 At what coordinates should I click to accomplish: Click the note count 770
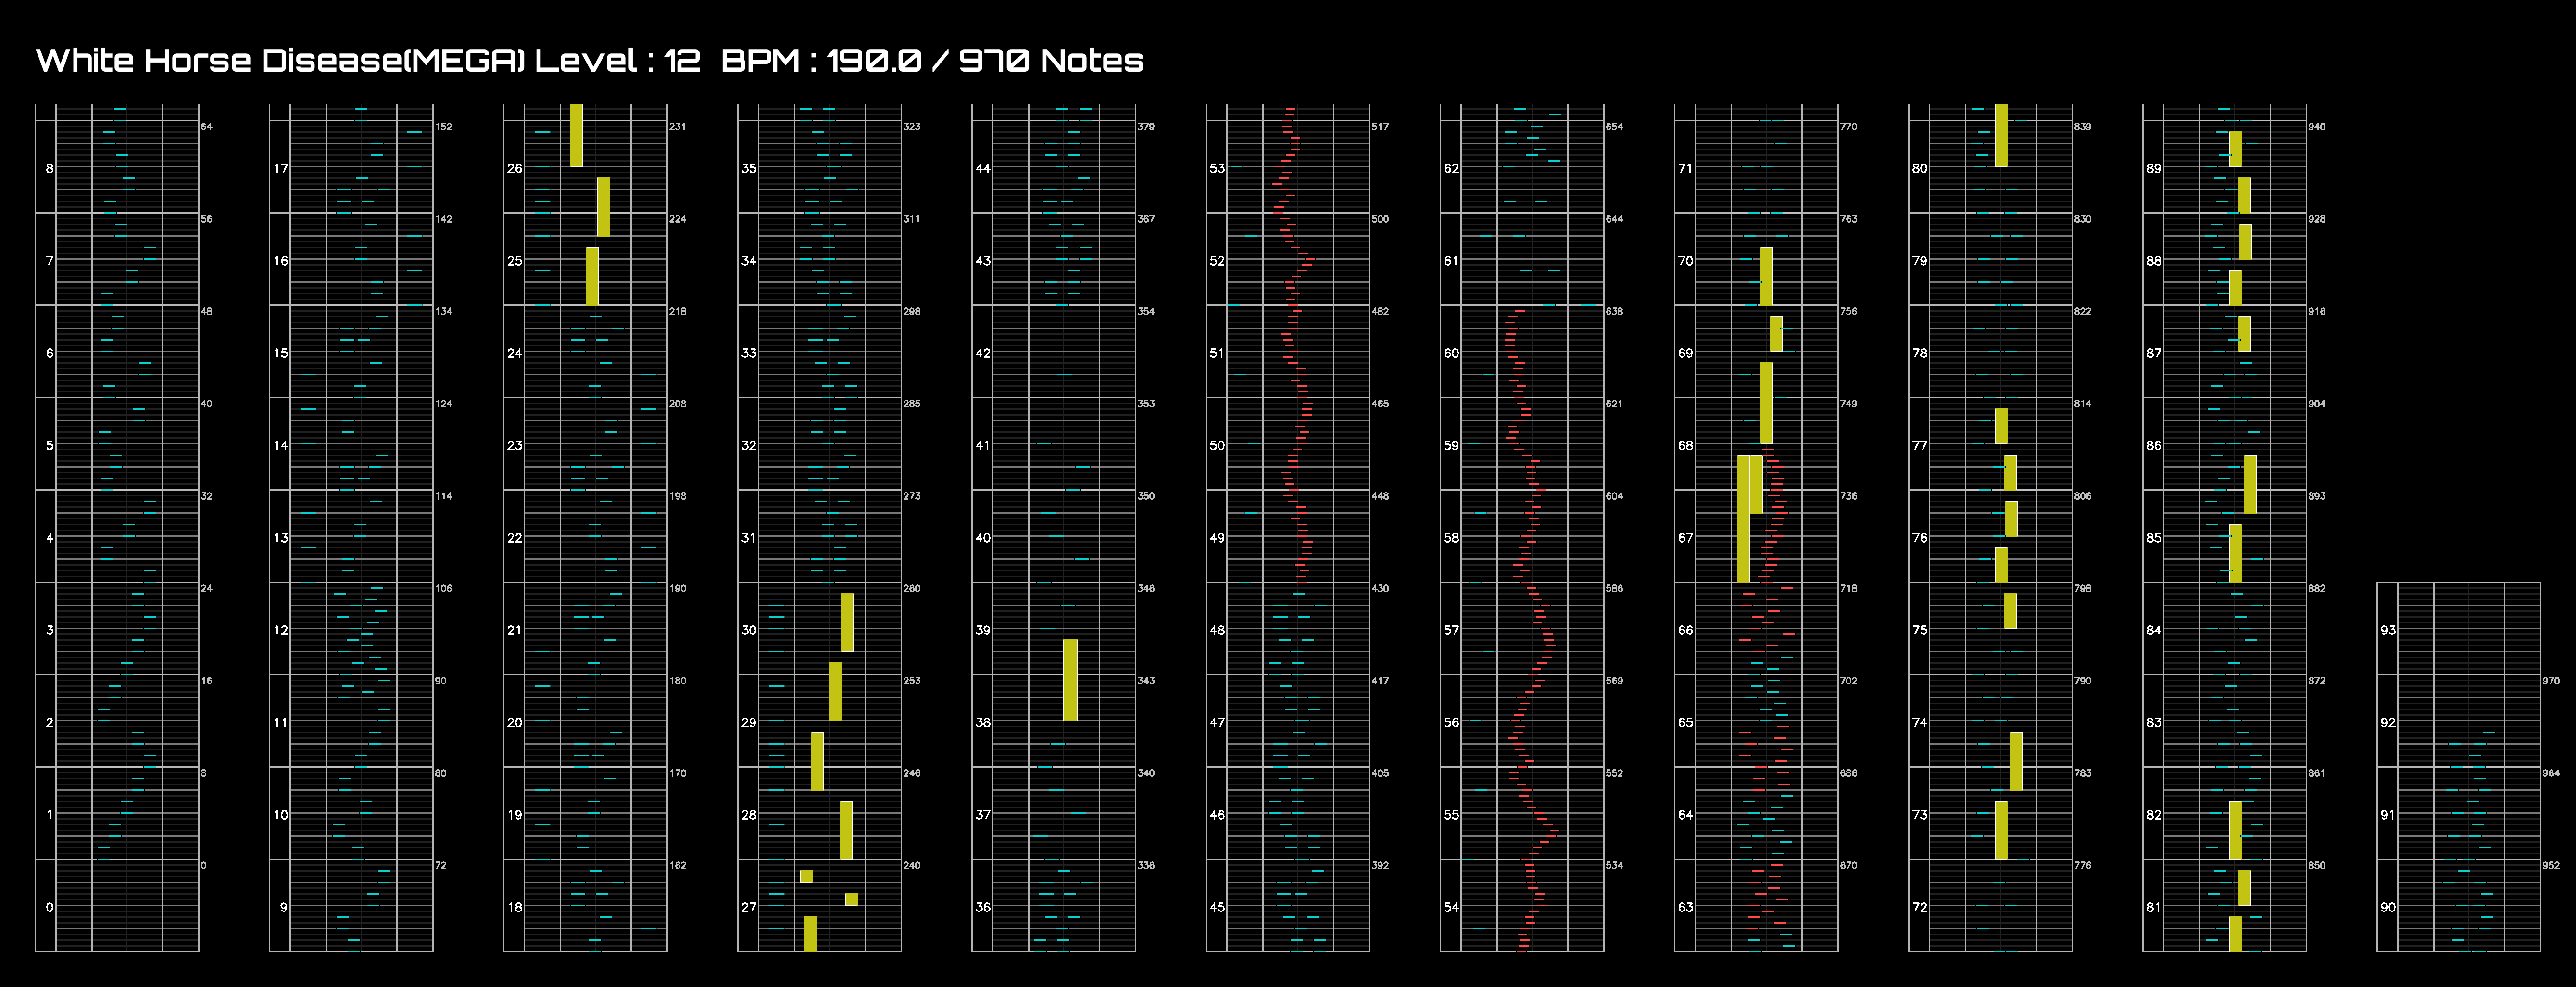[x=1848, y=127]
